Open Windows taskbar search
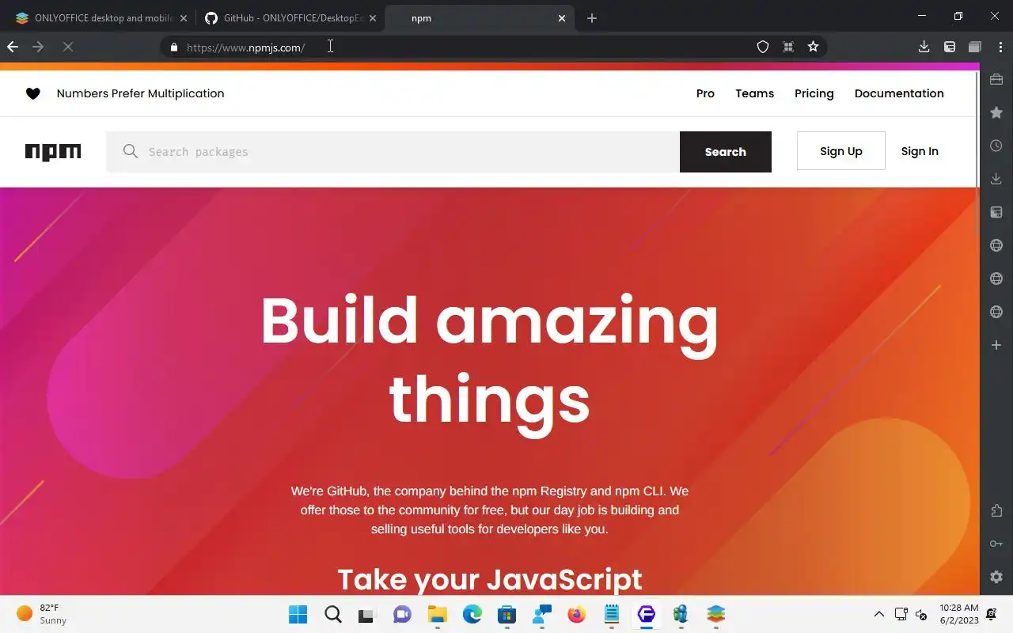 [333, 614]
